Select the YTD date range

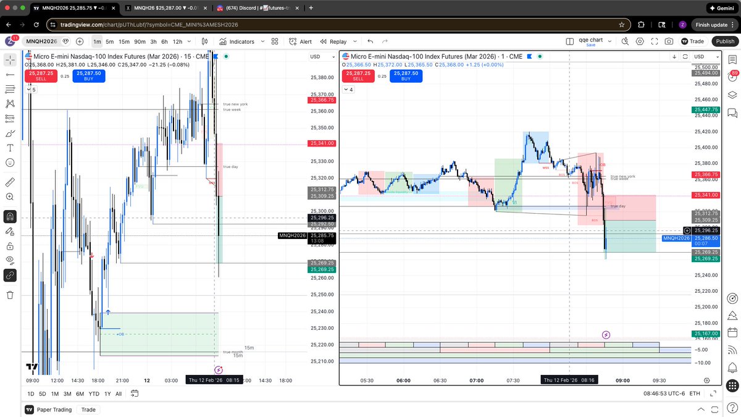tap(94, 394)
